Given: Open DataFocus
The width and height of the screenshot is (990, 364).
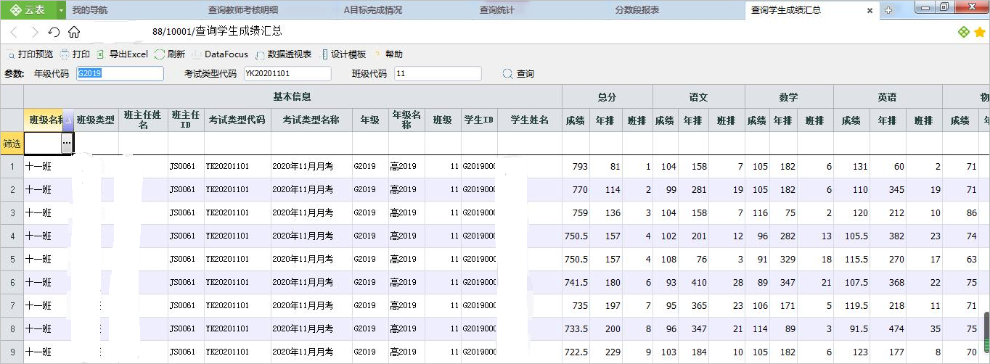Looking at the screenshot, I should (x=220, y=54).
